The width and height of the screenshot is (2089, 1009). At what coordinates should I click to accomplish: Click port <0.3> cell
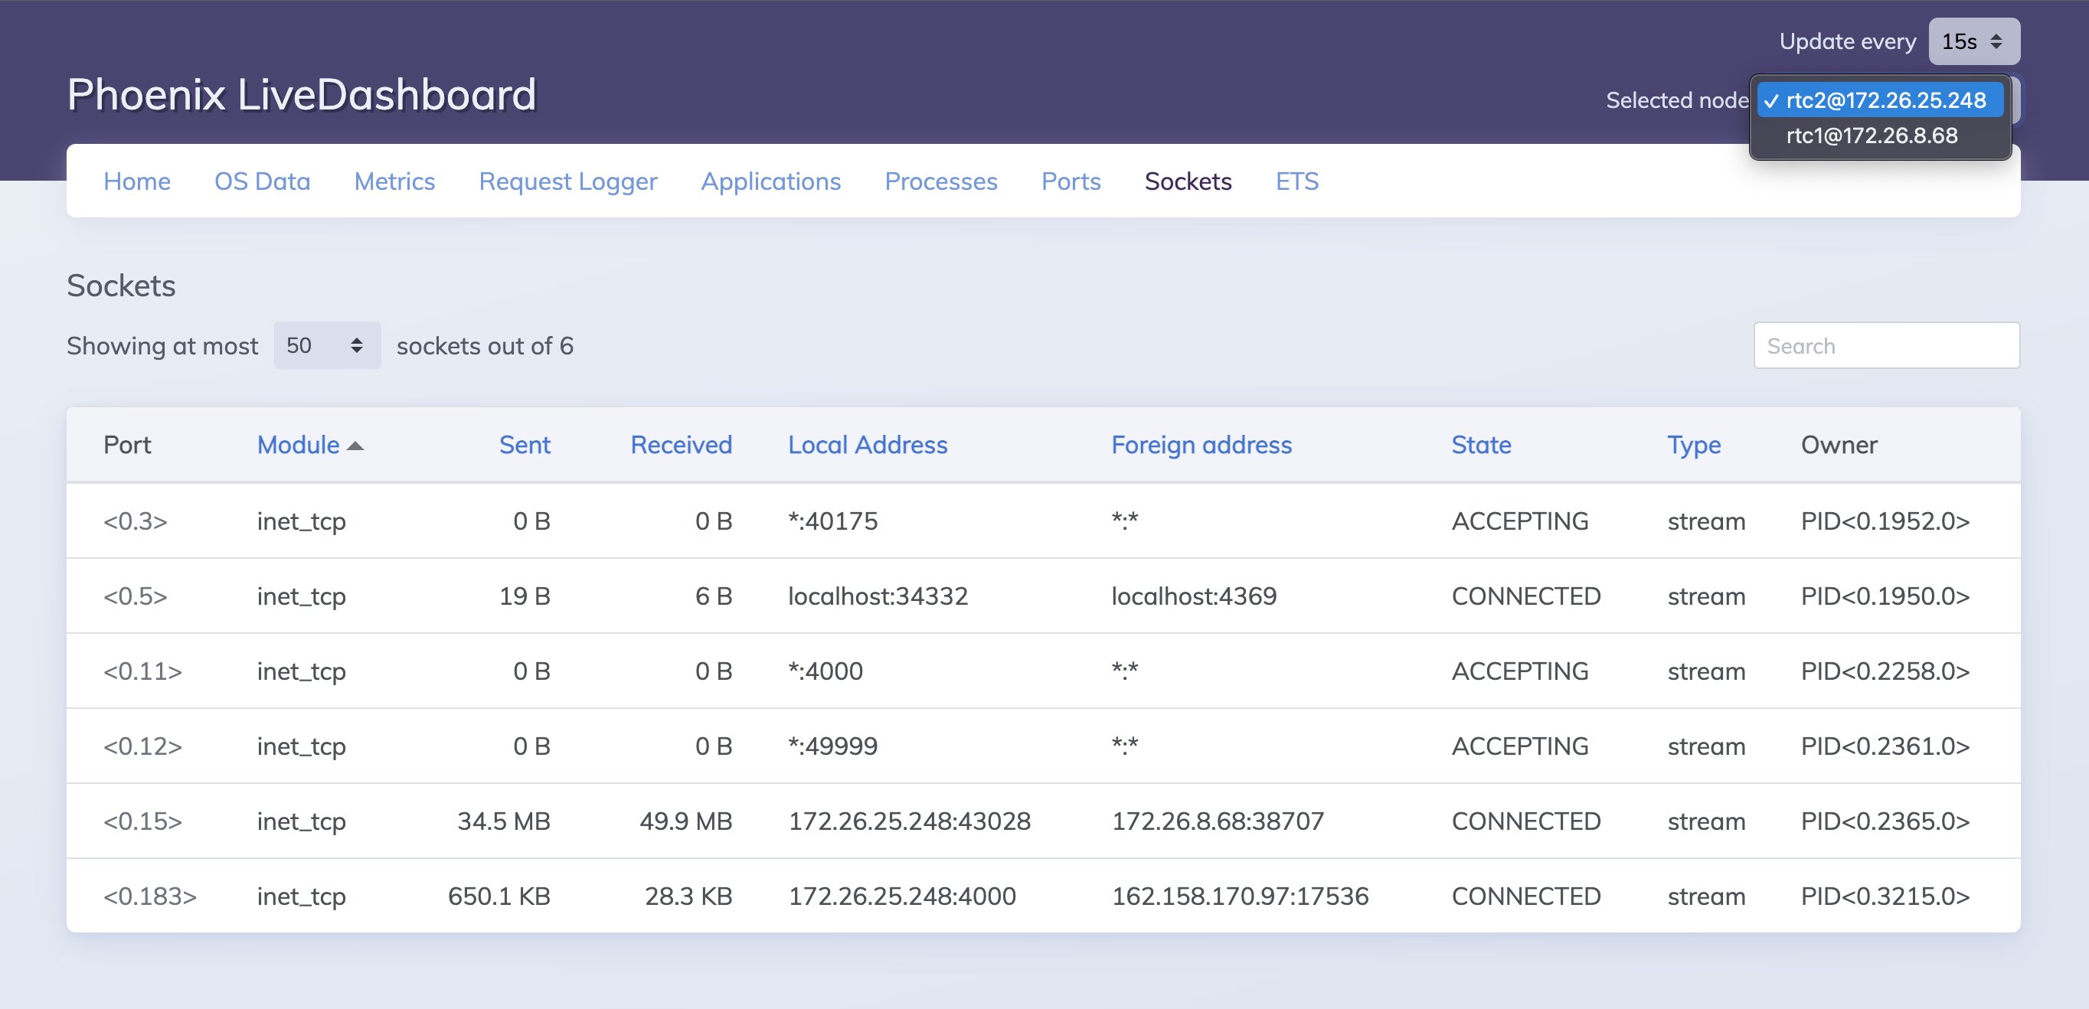[x=136, y=521]
